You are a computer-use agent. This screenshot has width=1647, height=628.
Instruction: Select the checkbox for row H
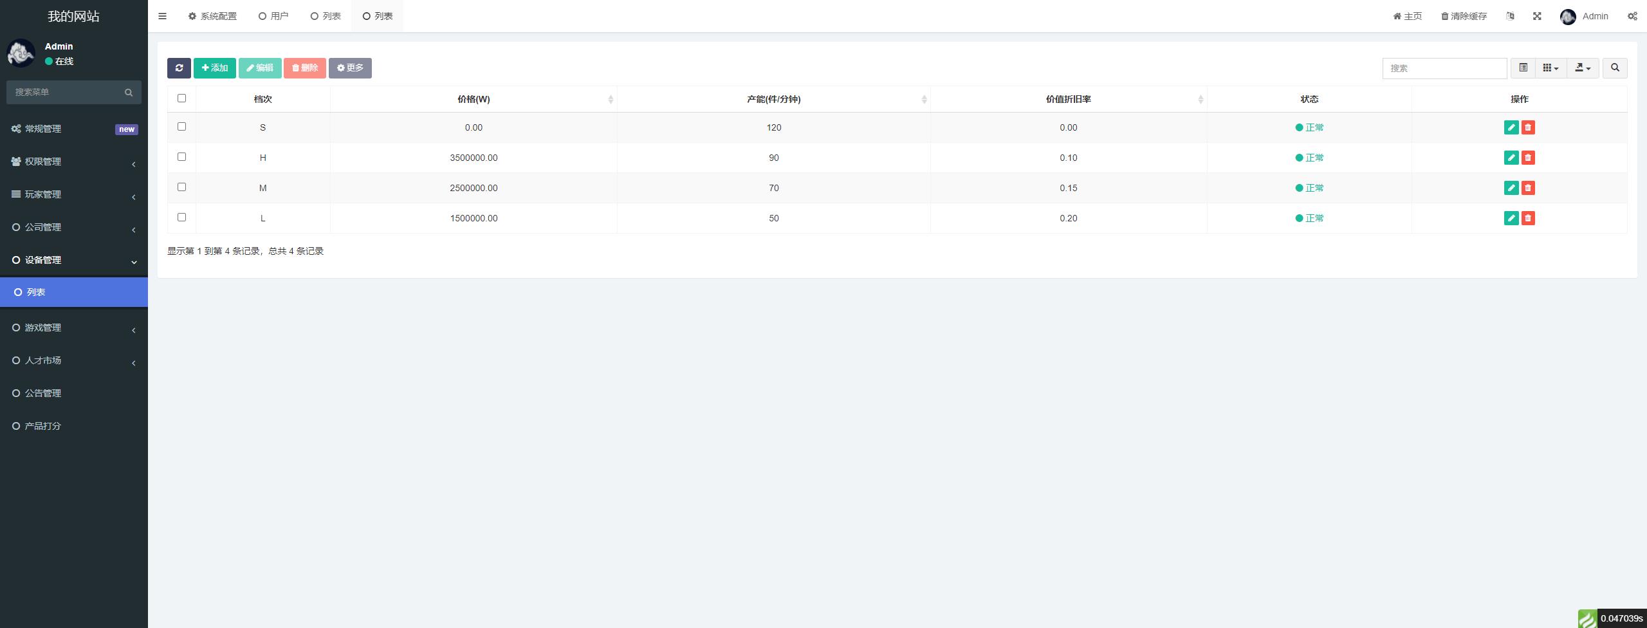[181, 157]
